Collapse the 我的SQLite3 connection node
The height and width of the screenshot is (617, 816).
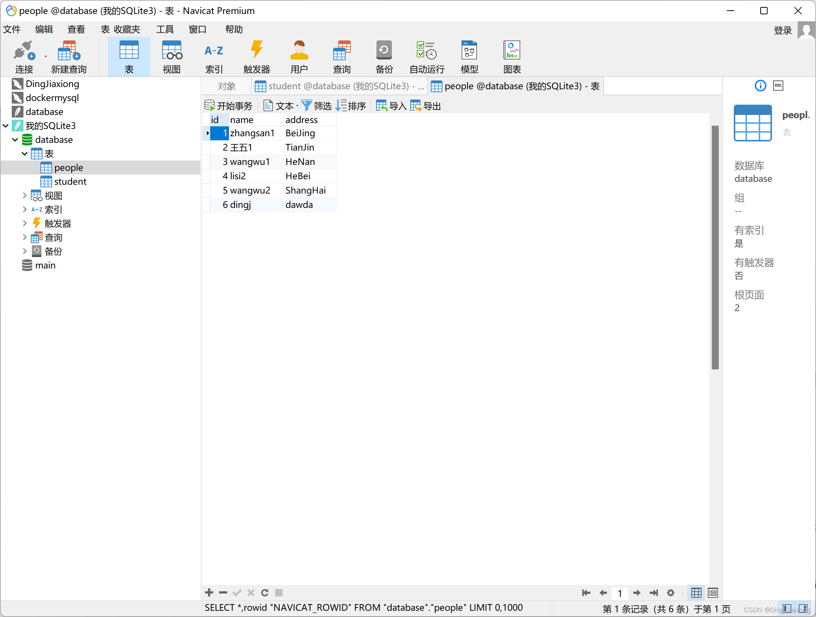[x=6, y=126]
